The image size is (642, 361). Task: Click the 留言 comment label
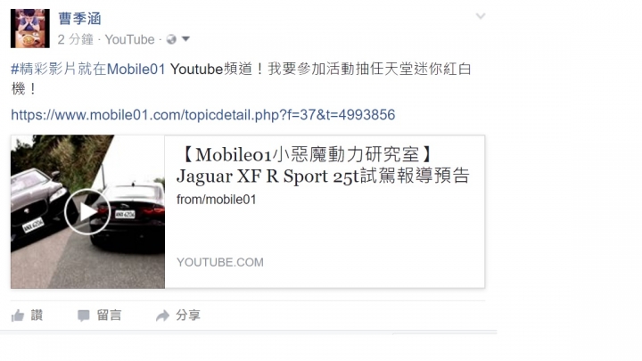110,316
